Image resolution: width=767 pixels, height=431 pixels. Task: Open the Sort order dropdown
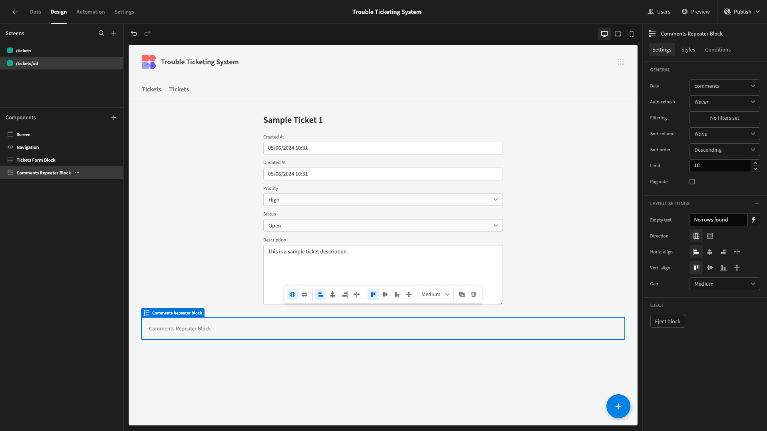click(x=725, y=150)
